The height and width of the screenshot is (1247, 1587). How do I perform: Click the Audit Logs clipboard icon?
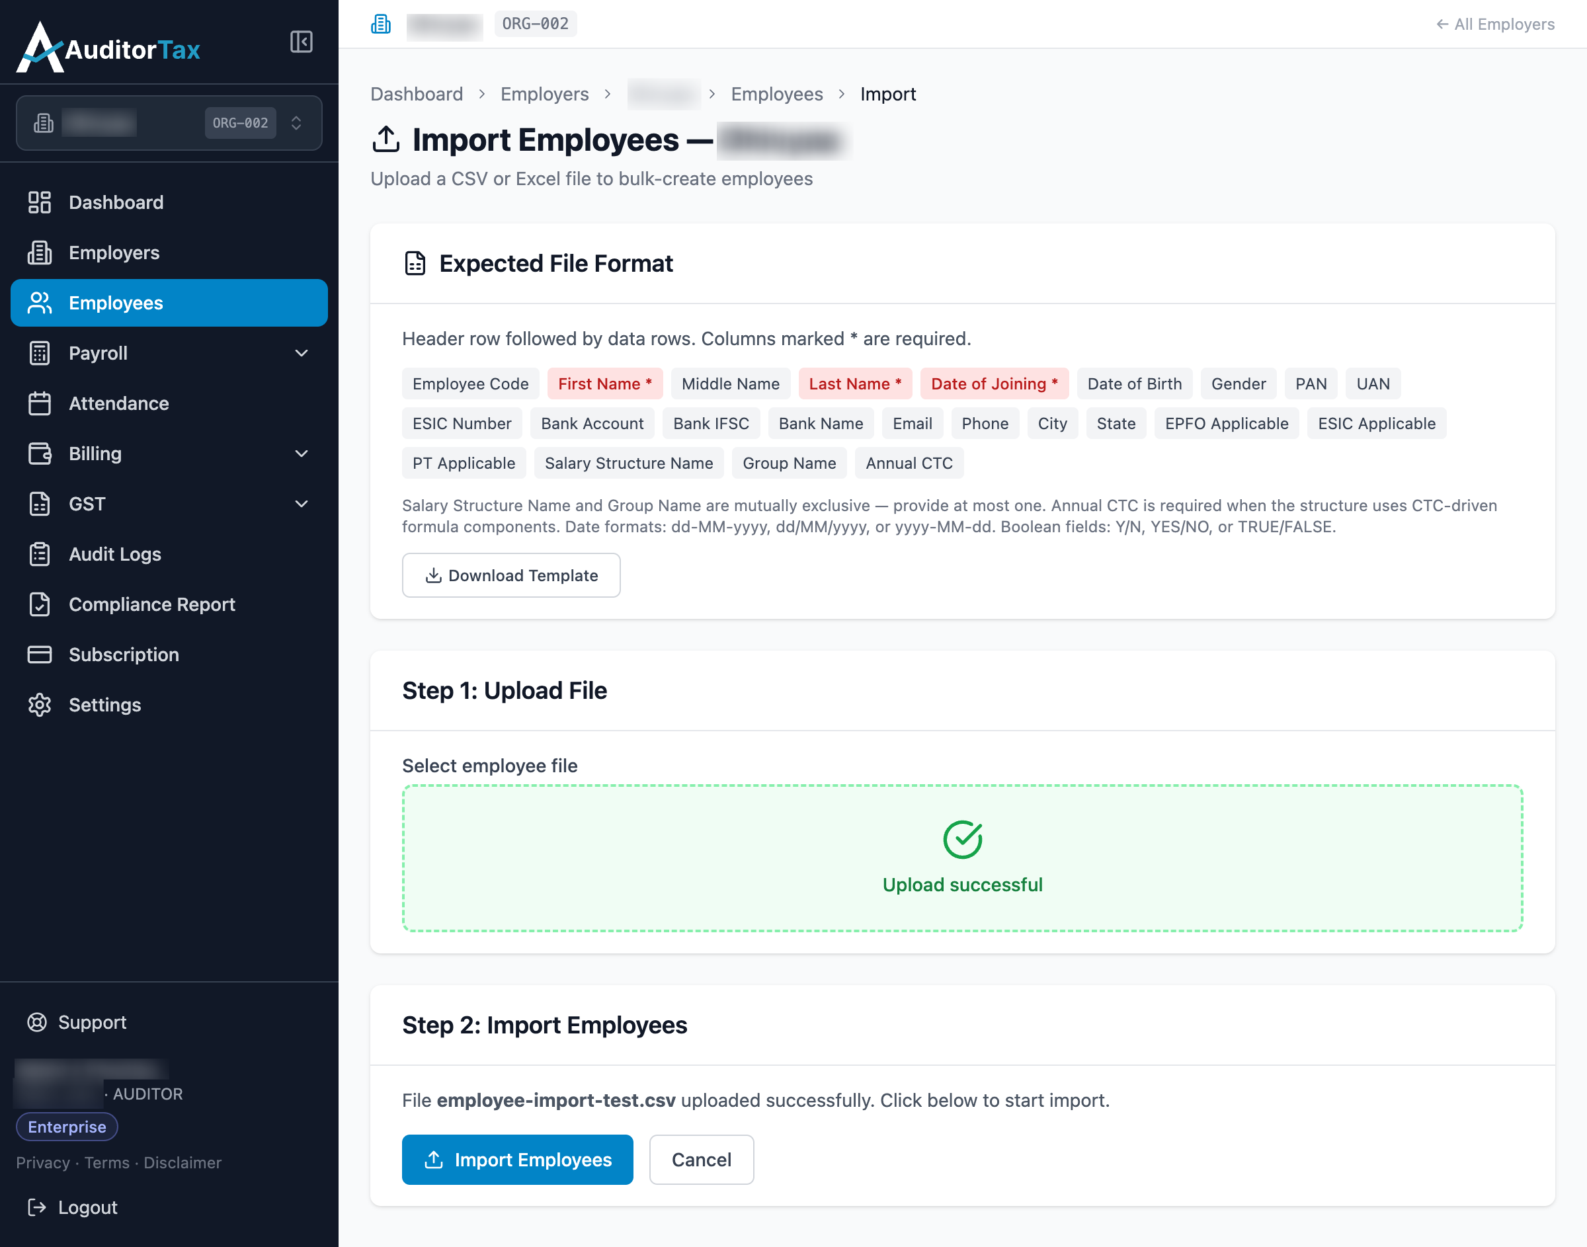point(40,554)
